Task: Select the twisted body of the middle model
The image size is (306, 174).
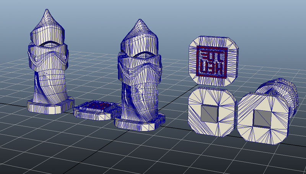Action: tap(140, 96)
